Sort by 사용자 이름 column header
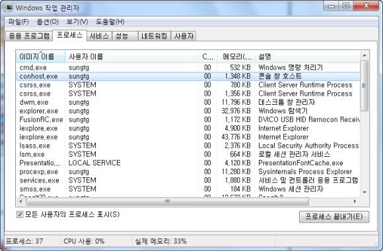Screen dimensions: 383x251 132,57
